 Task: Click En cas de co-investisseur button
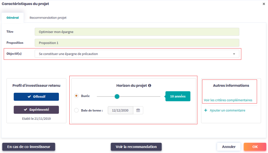click(29, 147)
